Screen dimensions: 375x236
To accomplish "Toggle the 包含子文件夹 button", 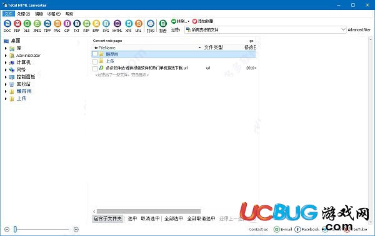I will point(107,218).
